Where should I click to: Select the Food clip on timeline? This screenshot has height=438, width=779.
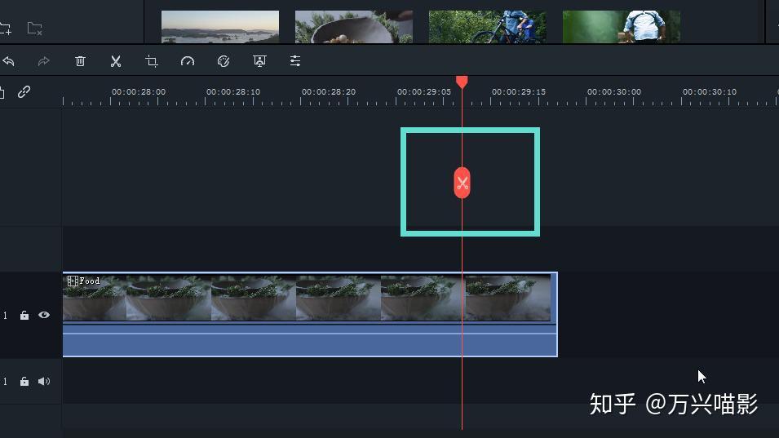click(x=310, y=314)
